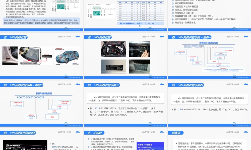Click the circled ② icon in the 小知识 list
Screen dimensions: 251x150
[88, 147]
